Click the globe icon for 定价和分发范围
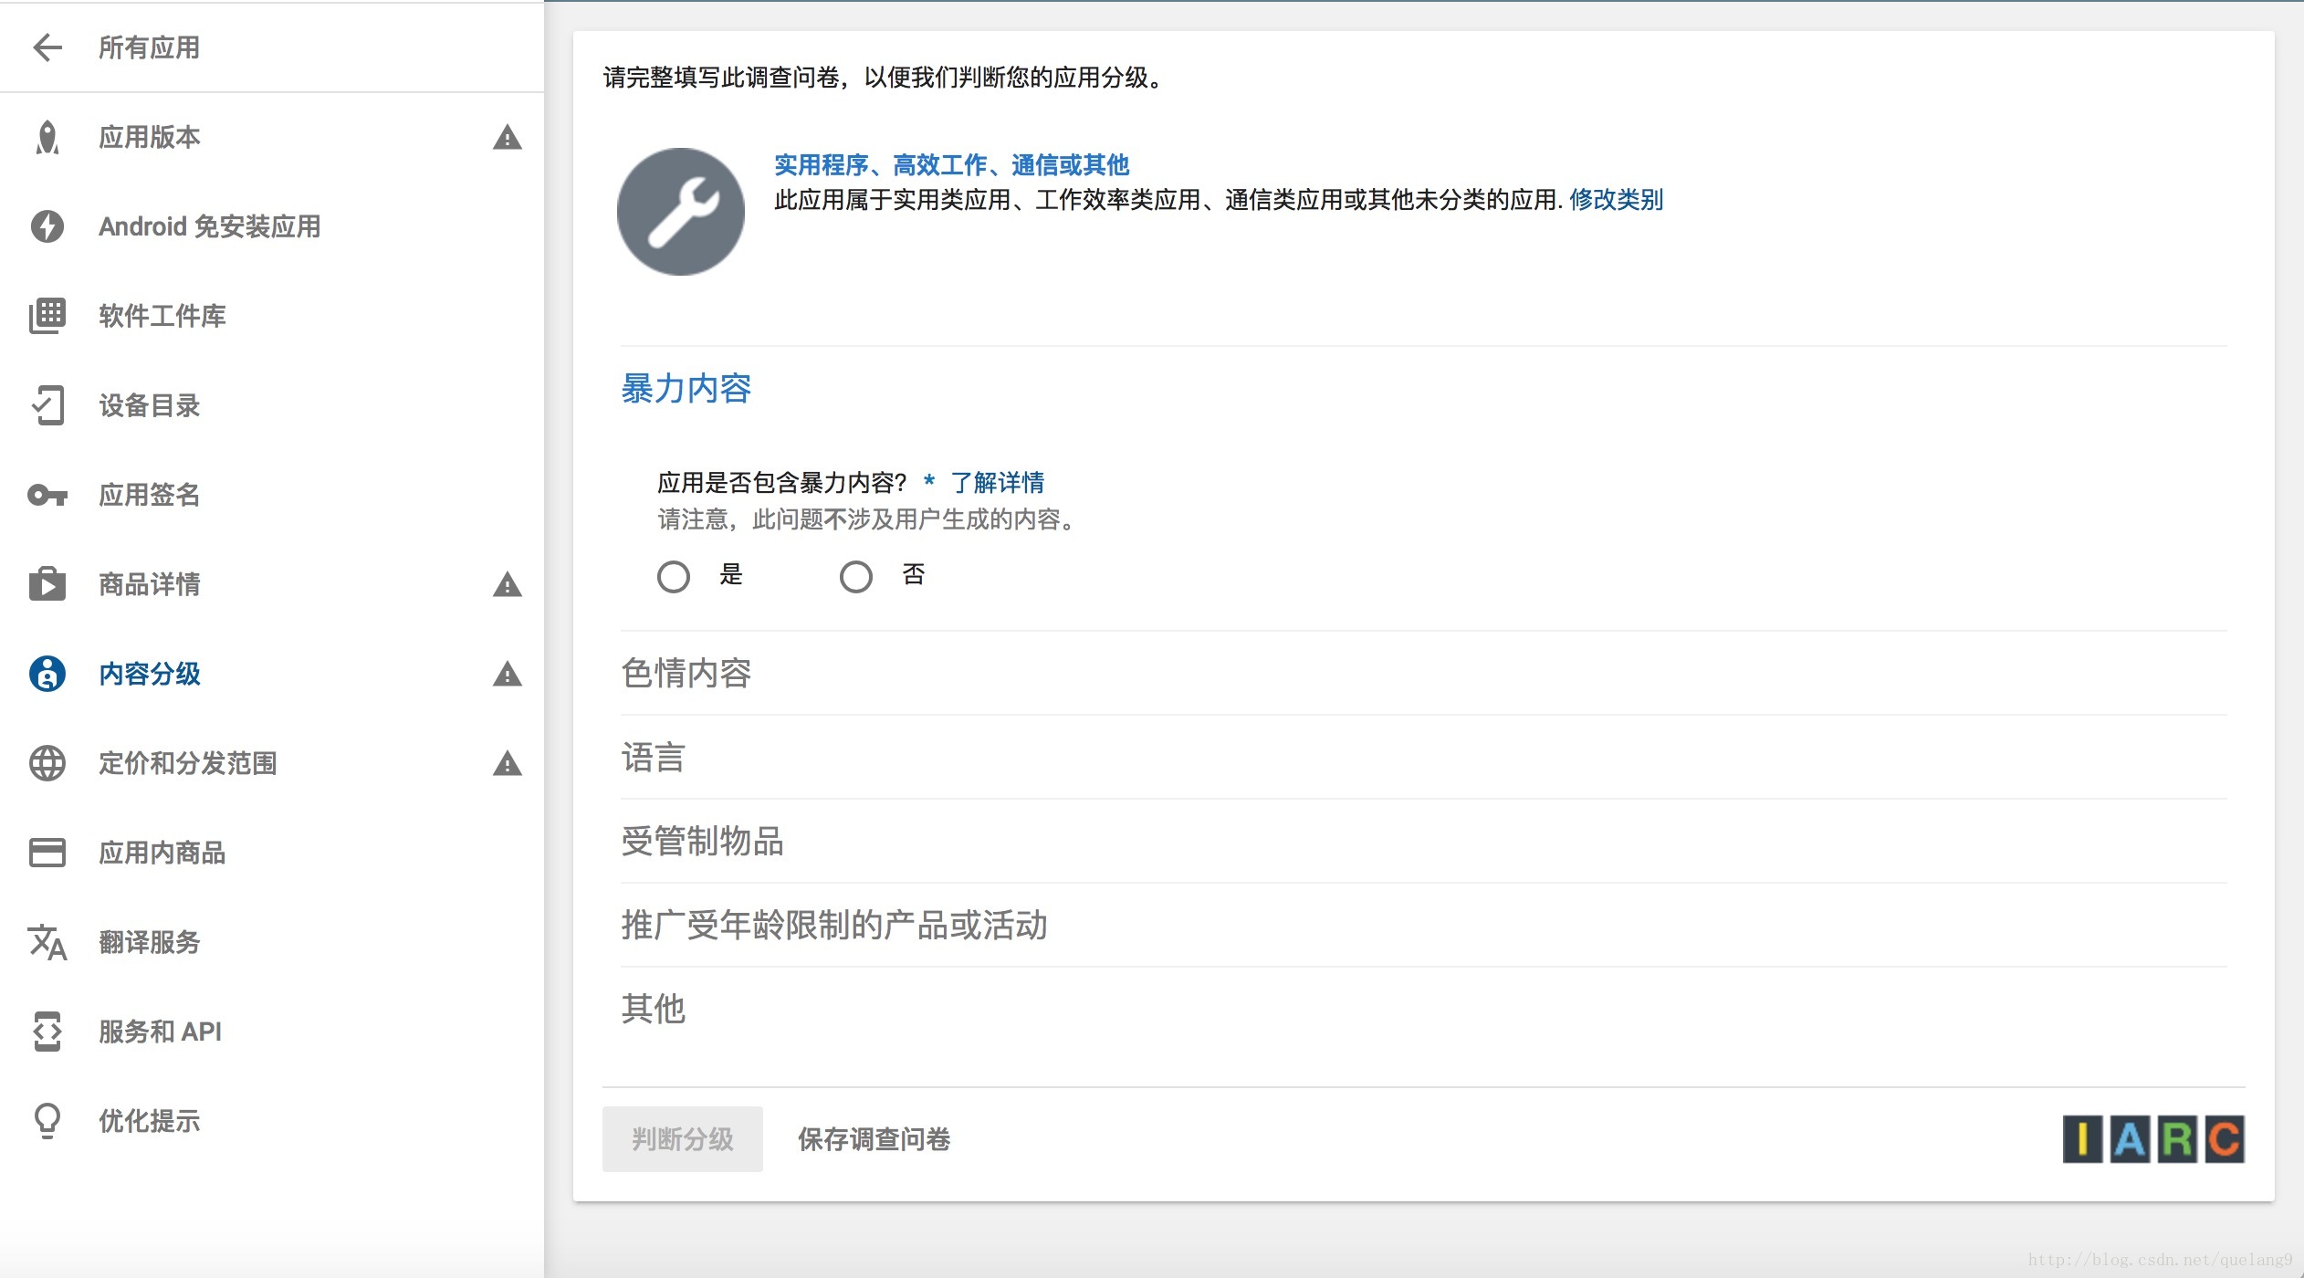This screenshot has width=2304, height=1278. tap(47, 763)
